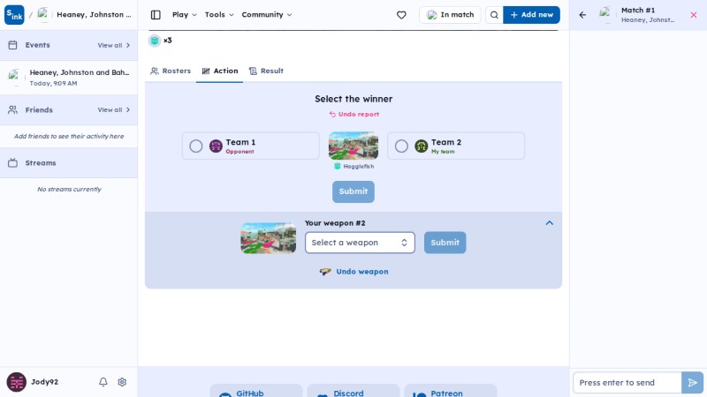Switch to the Result tab
The image size is (707, 397).
coord(266,71)
